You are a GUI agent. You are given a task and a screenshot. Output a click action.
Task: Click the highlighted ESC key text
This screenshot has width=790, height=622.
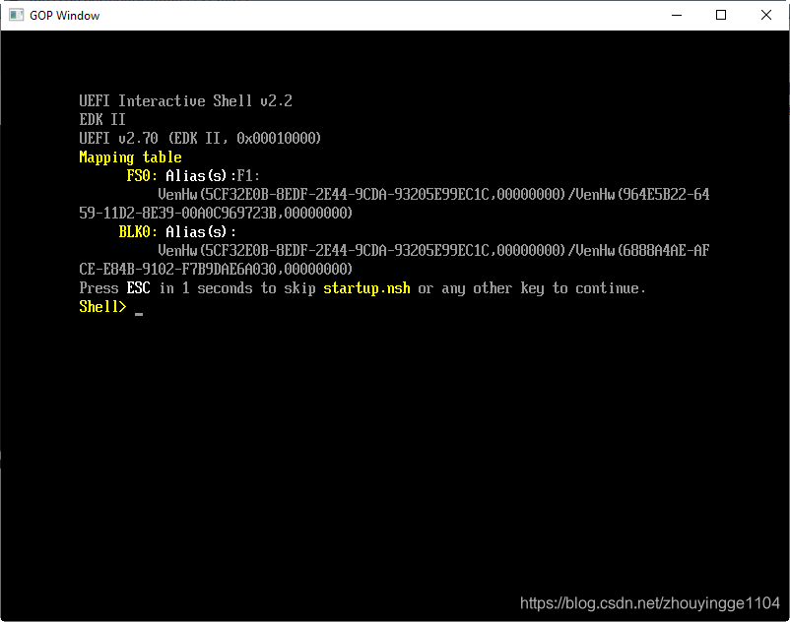pyautogui.click(x=138, y=287)
